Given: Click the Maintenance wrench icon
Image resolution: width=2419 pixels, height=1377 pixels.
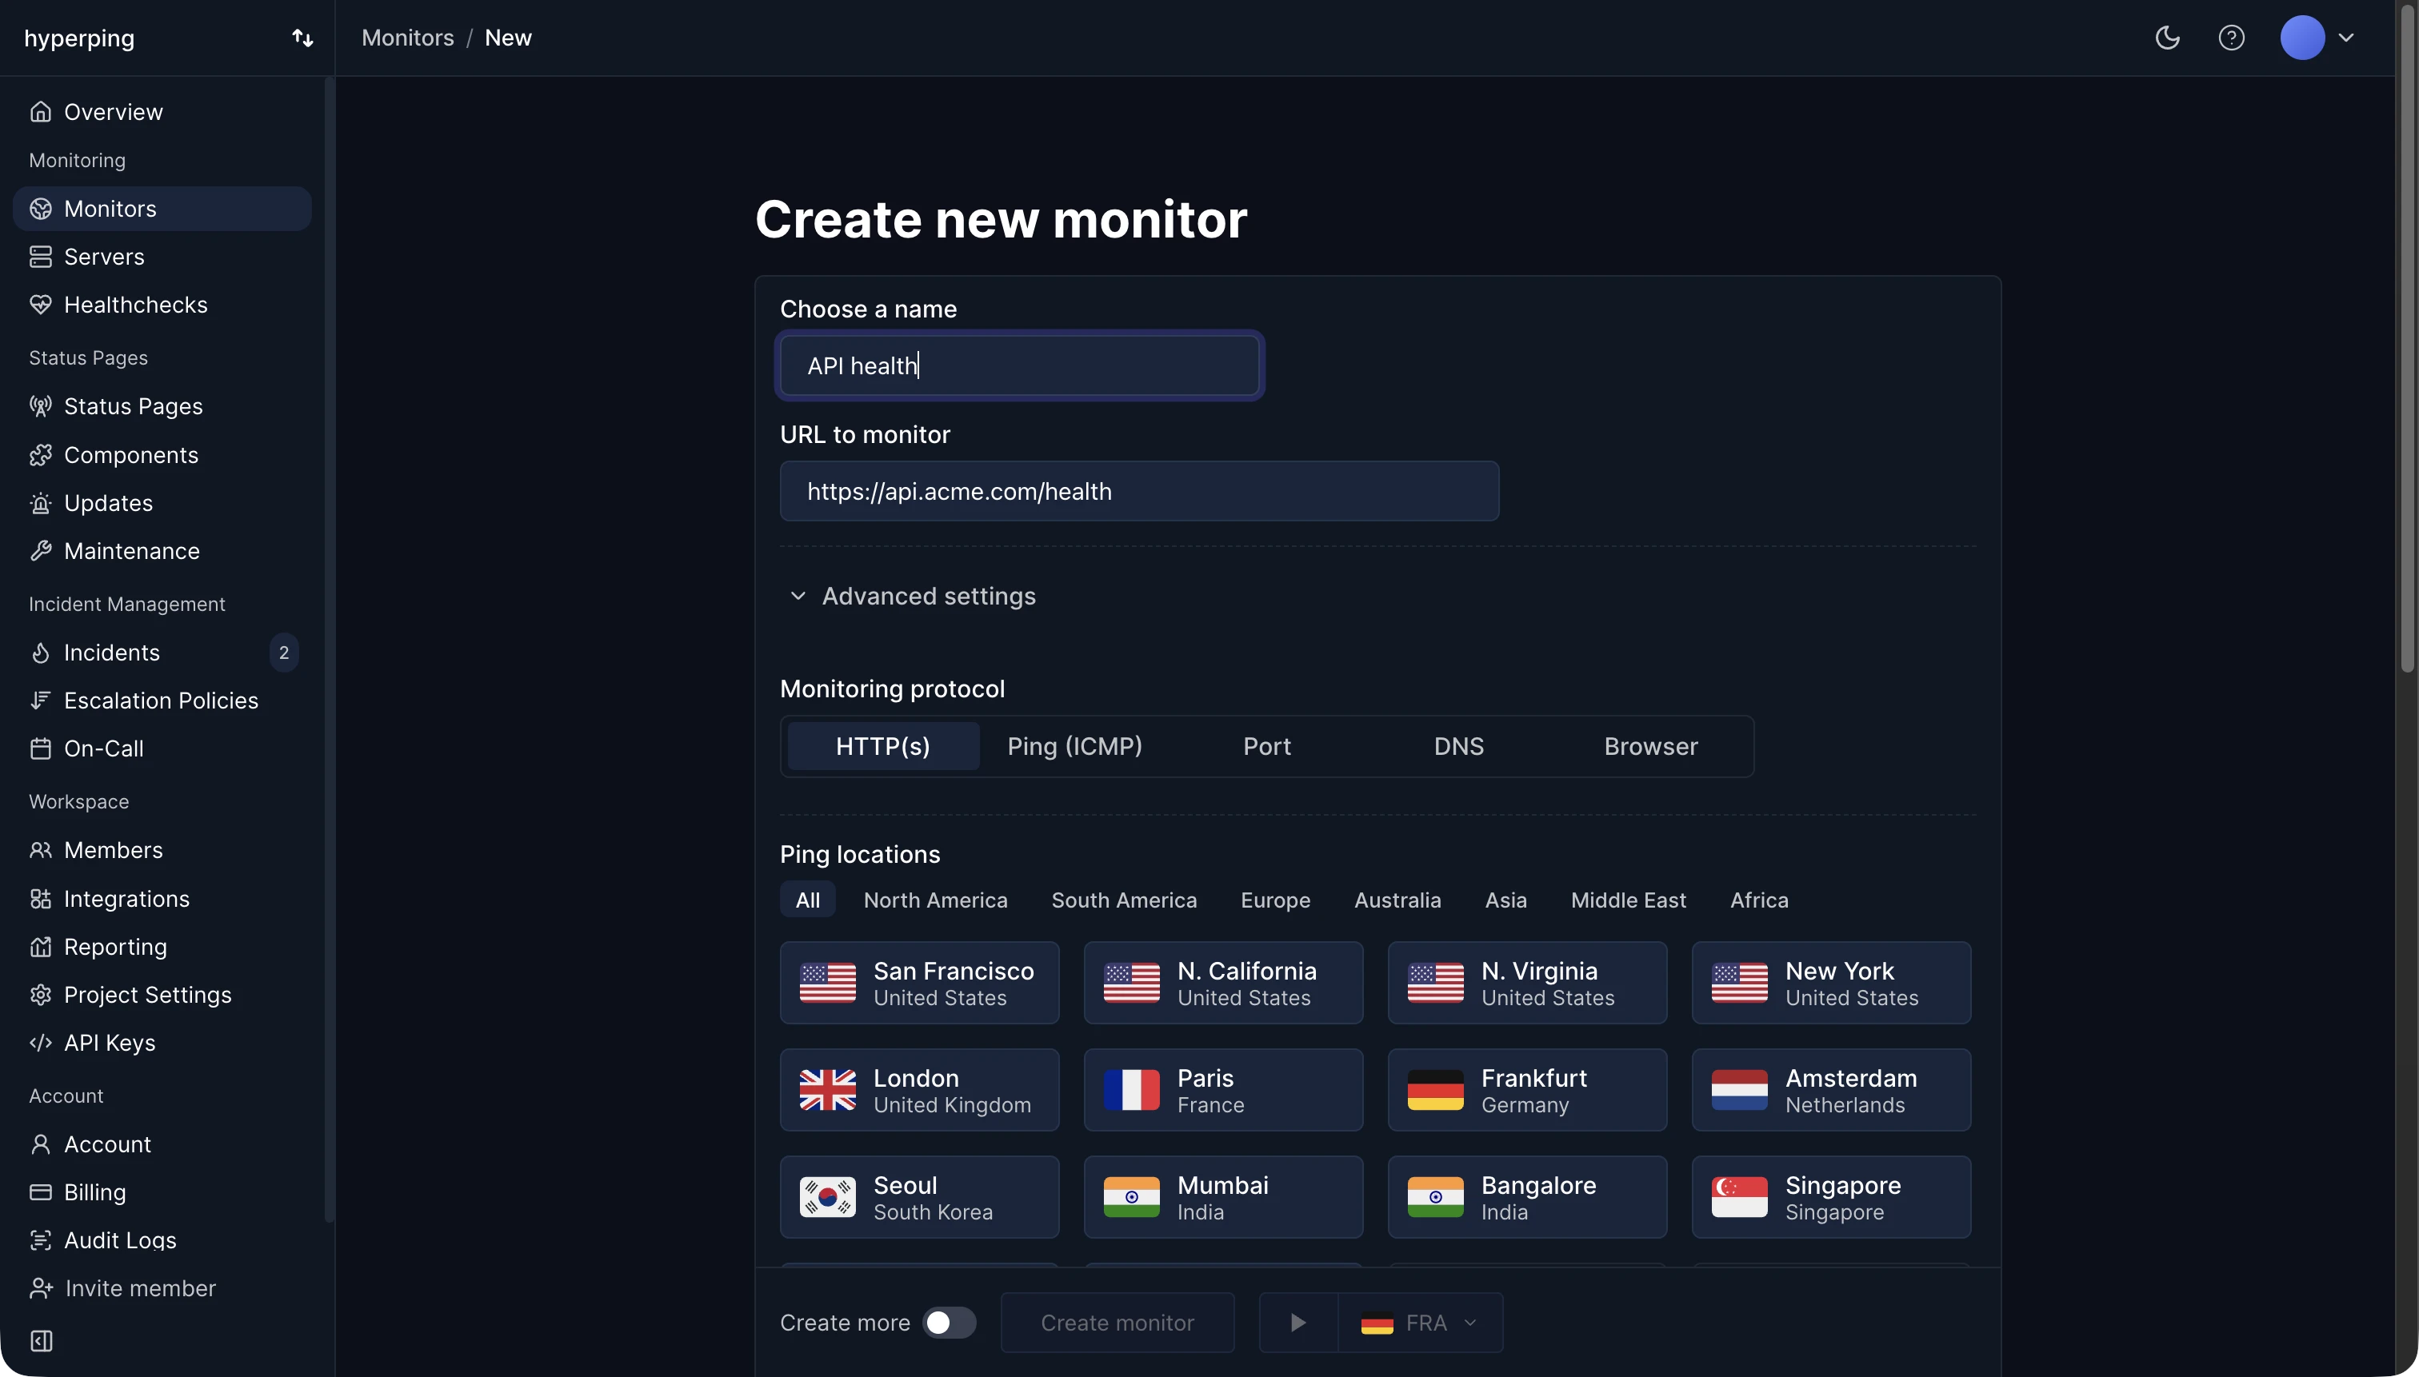Looking at the screenshot, I should [x=40, y=550].
